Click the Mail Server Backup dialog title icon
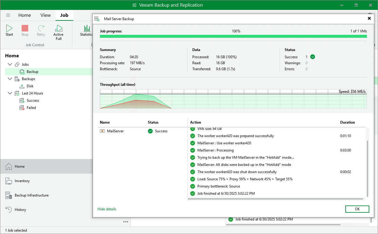378x234 pixels. pos(97,19)
